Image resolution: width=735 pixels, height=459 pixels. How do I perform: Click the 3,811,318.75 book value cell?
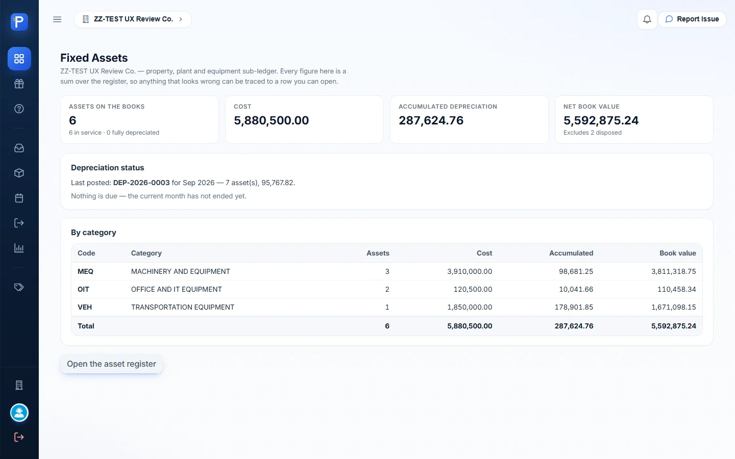674,271
